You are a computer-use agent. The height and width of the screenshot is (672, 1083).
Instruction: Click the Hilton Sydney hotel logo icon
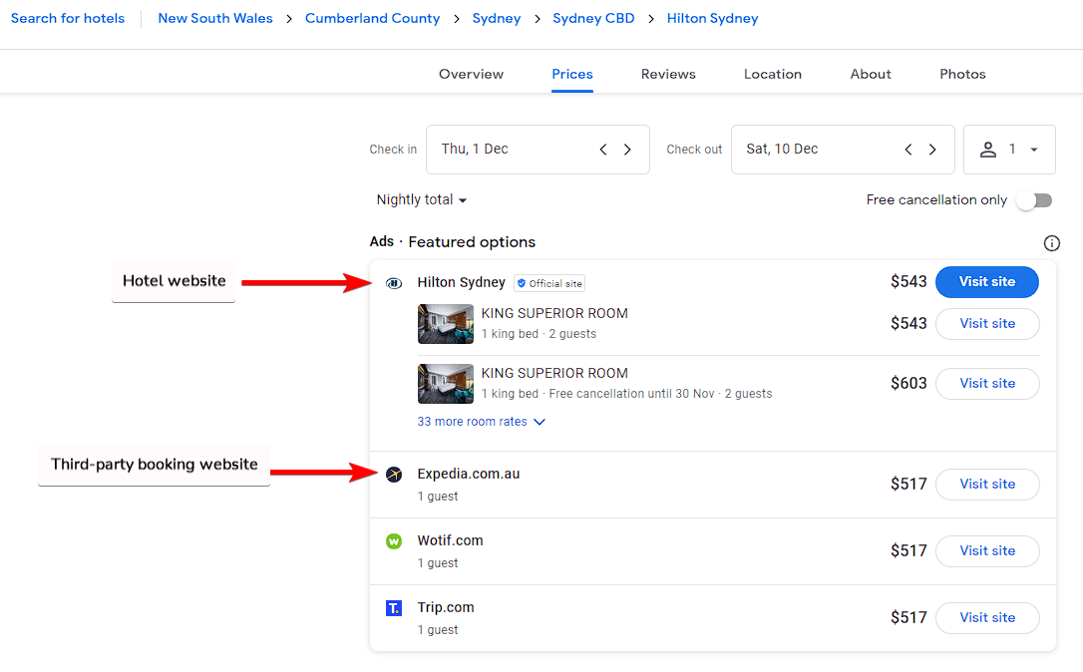394,283
